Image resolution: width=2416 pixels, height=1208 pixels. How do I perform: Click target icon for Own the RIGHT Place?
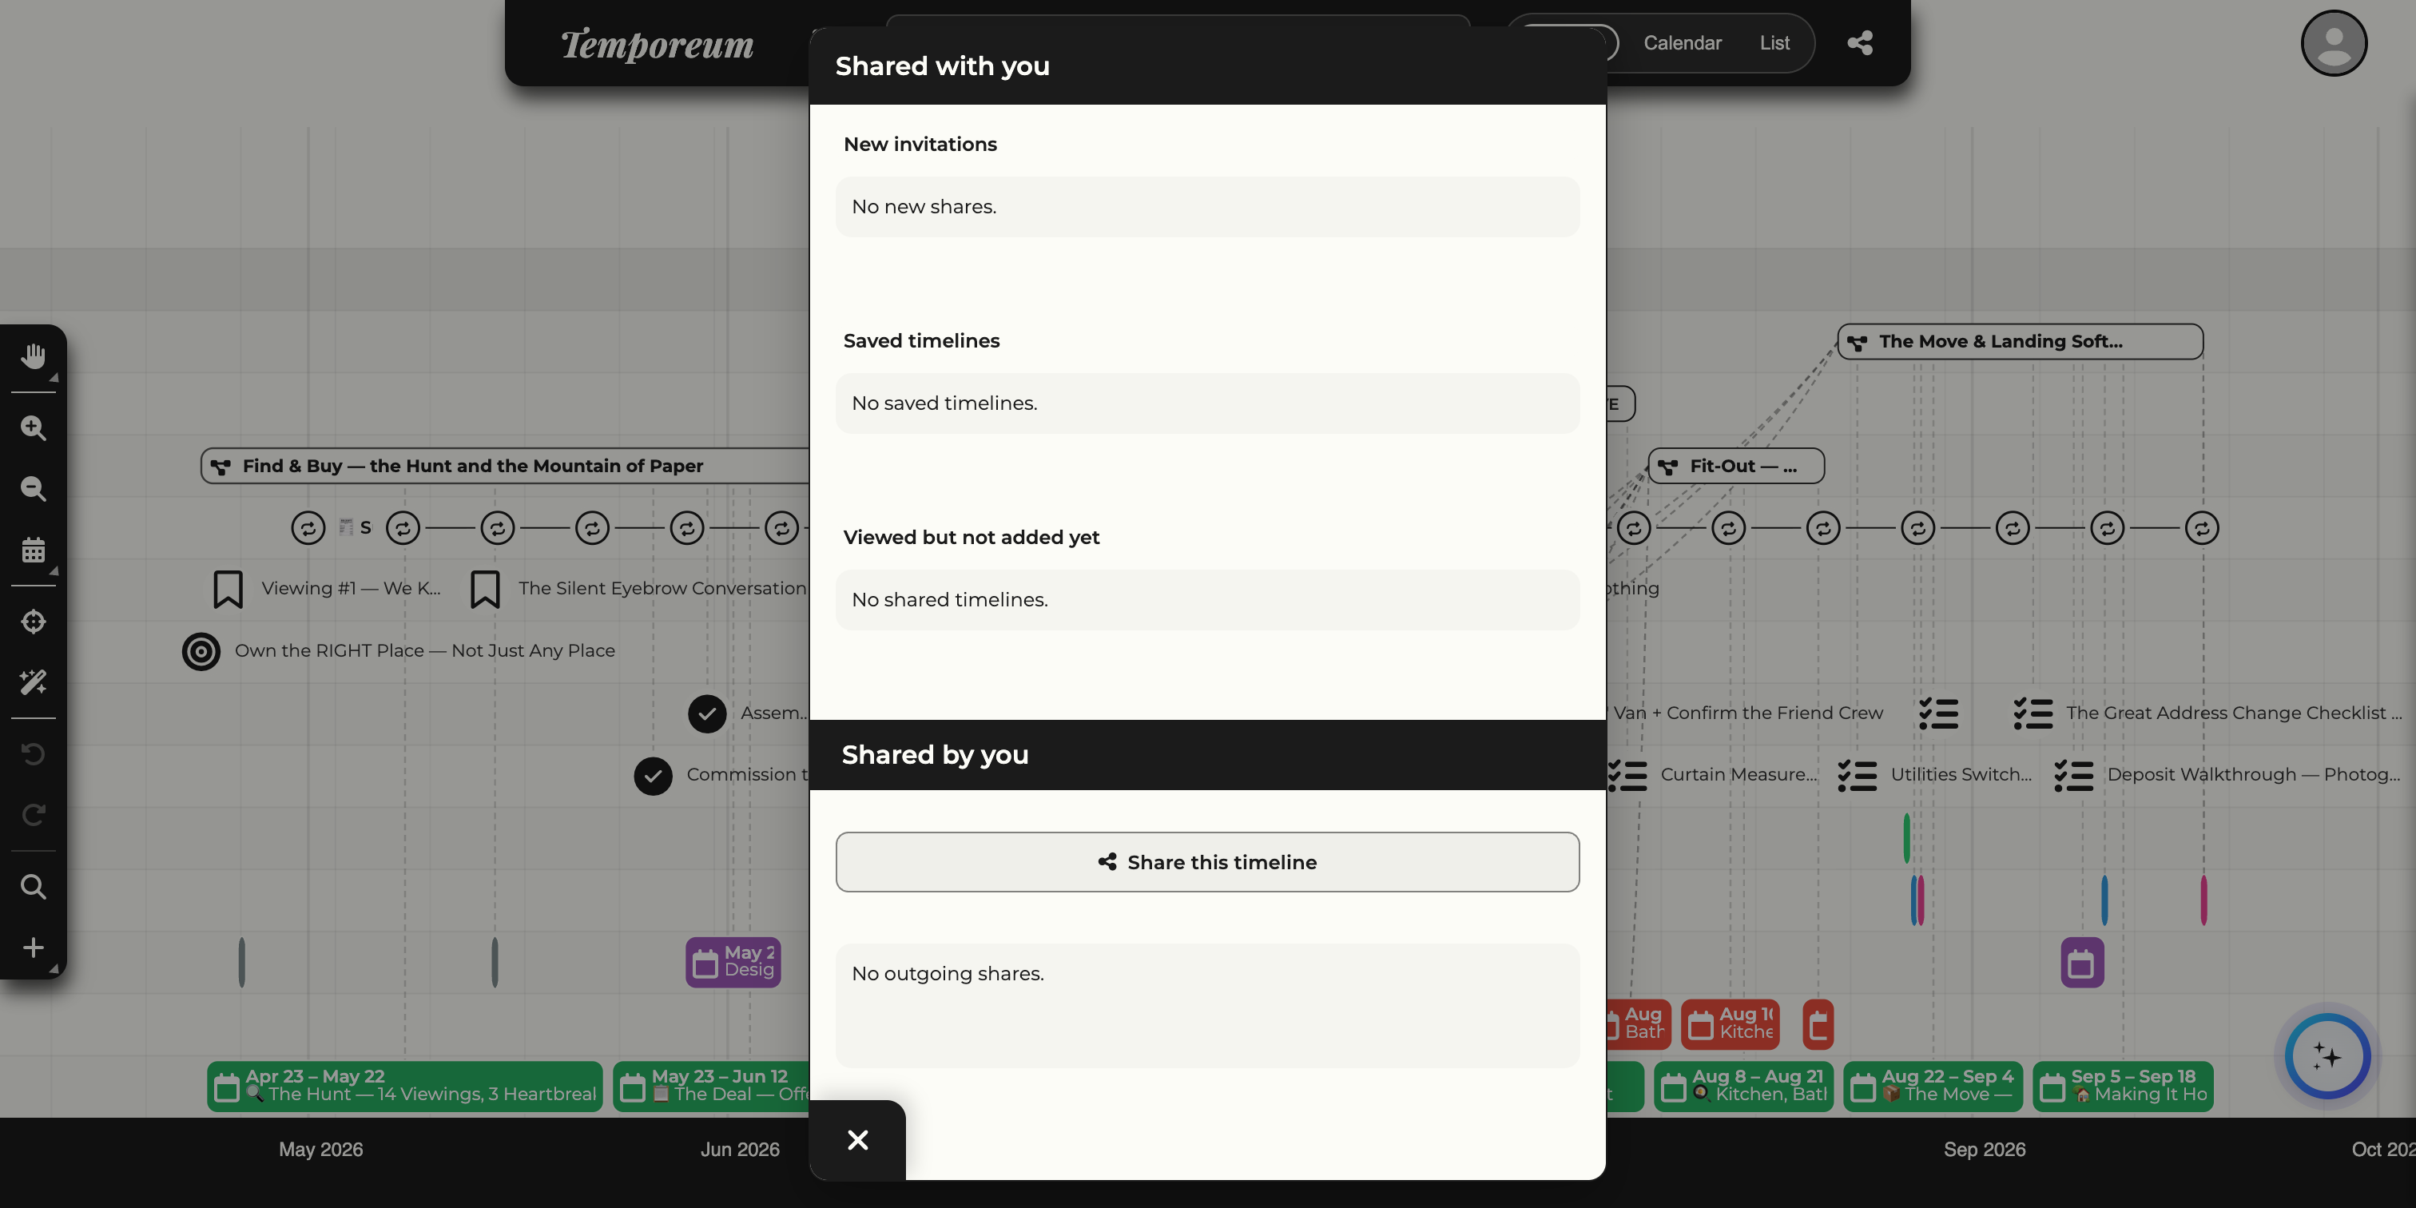pos(201,651)
